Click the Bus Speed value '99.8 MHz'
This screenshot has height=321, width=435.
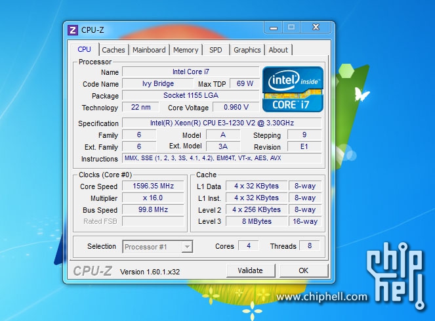coord(153,209)
